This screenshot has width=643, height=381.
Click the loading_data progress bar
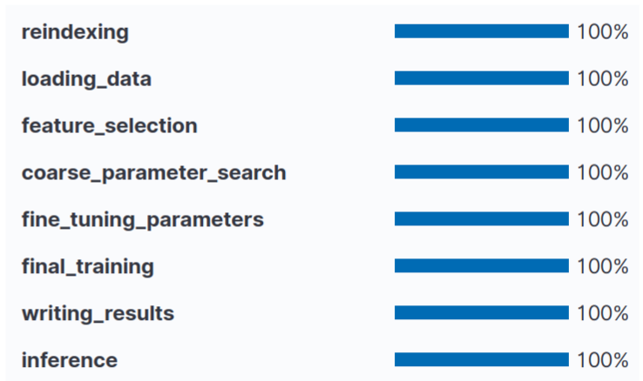(482, 78)
